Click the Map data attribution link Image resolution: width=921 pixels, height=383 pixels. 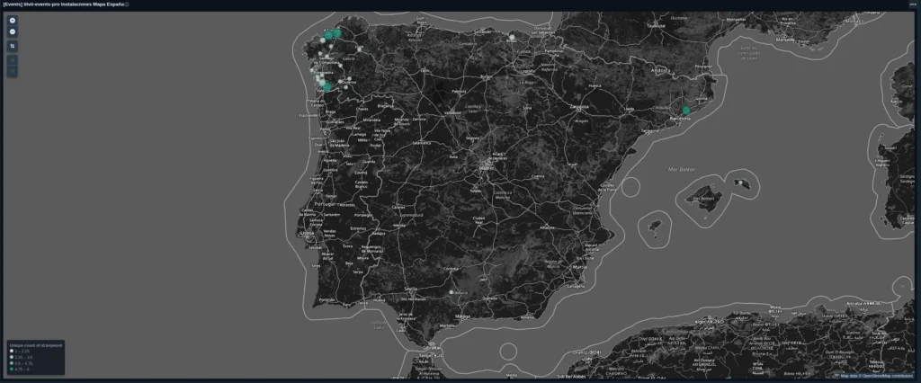point(849,376)
